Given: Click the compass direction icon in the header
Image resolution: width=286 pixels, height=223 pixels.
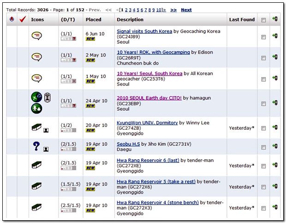Looking at the screenshot, I should [12, 19].
